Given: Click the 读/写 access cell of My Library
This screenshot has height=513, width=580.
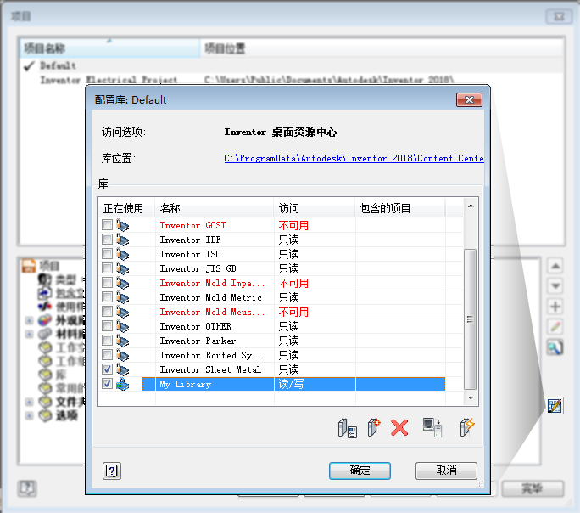Looking at the screenshot, I should tap(315, 384).
